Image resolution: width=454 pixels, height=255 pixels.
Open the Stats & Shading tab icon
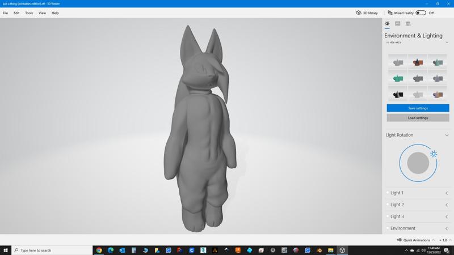[x=398, y=24]
